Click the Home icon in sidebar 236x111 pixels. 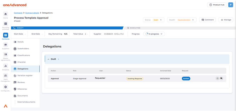[6, 14]
